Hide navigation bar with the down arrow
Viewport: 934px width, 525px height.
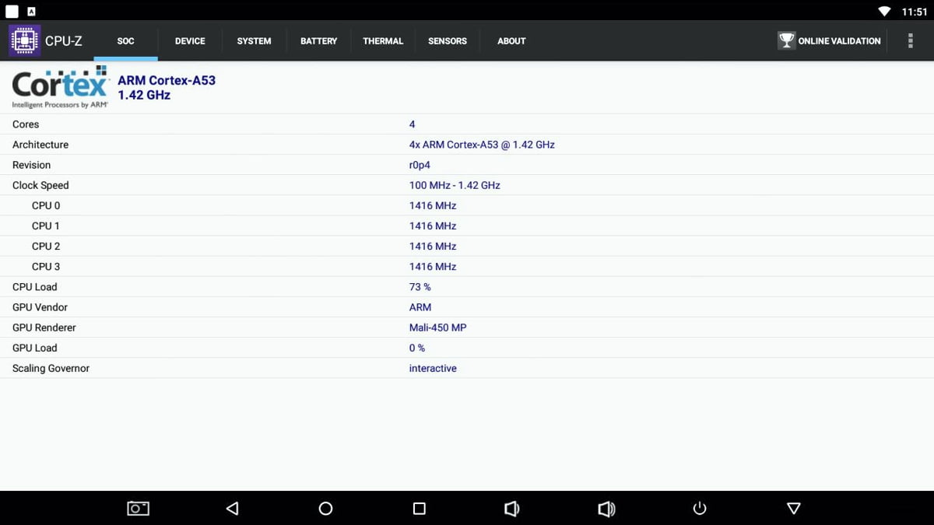tap(793, 508)
